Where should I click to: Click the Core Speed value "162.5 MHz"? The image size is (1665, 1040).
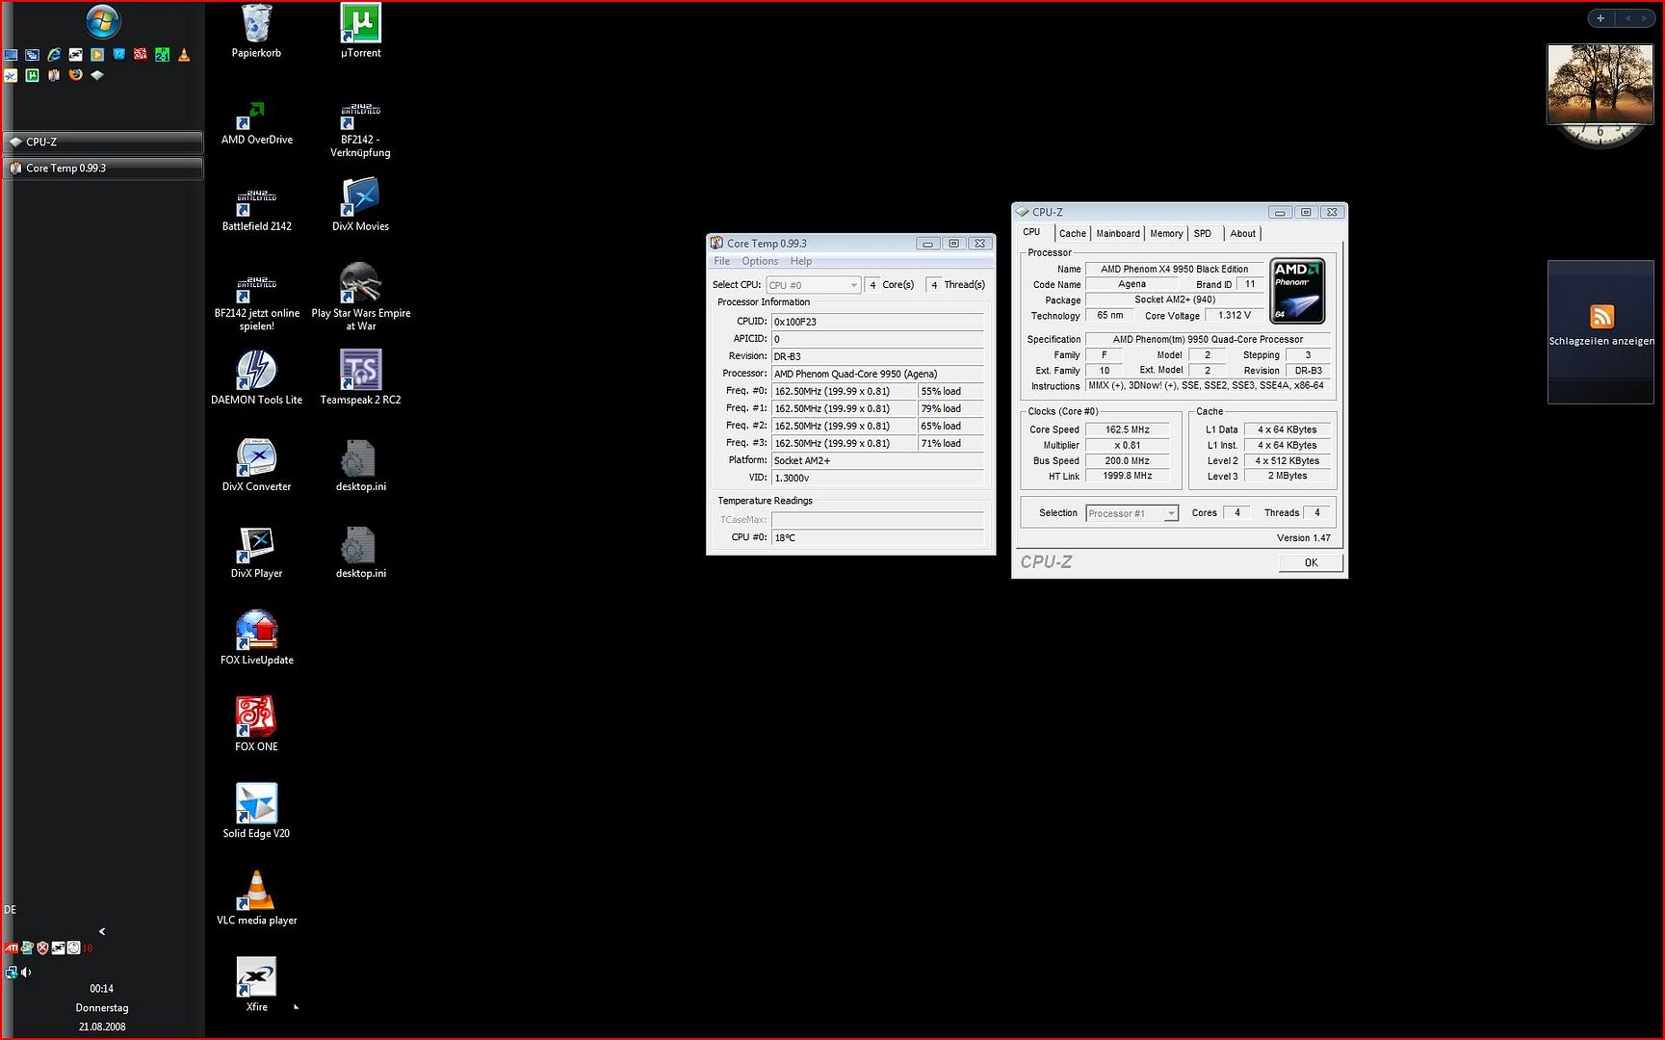(x=1127, y=429)
